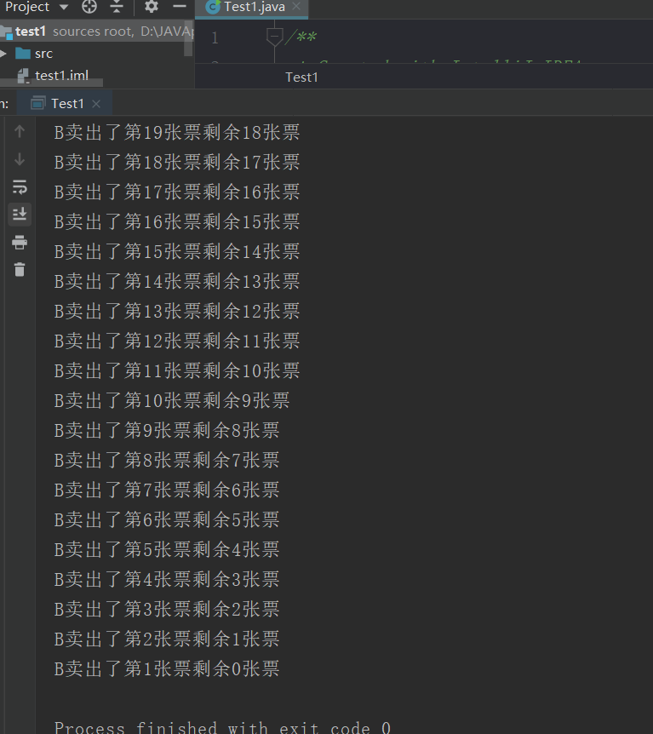Open the Project view dropdown arrow
Viewport: 653px width, 734px height.
tap(64, 7)
